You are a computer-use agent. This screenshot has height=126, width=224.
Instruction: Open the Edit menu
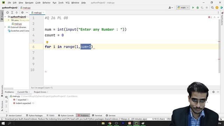[15, 2]
